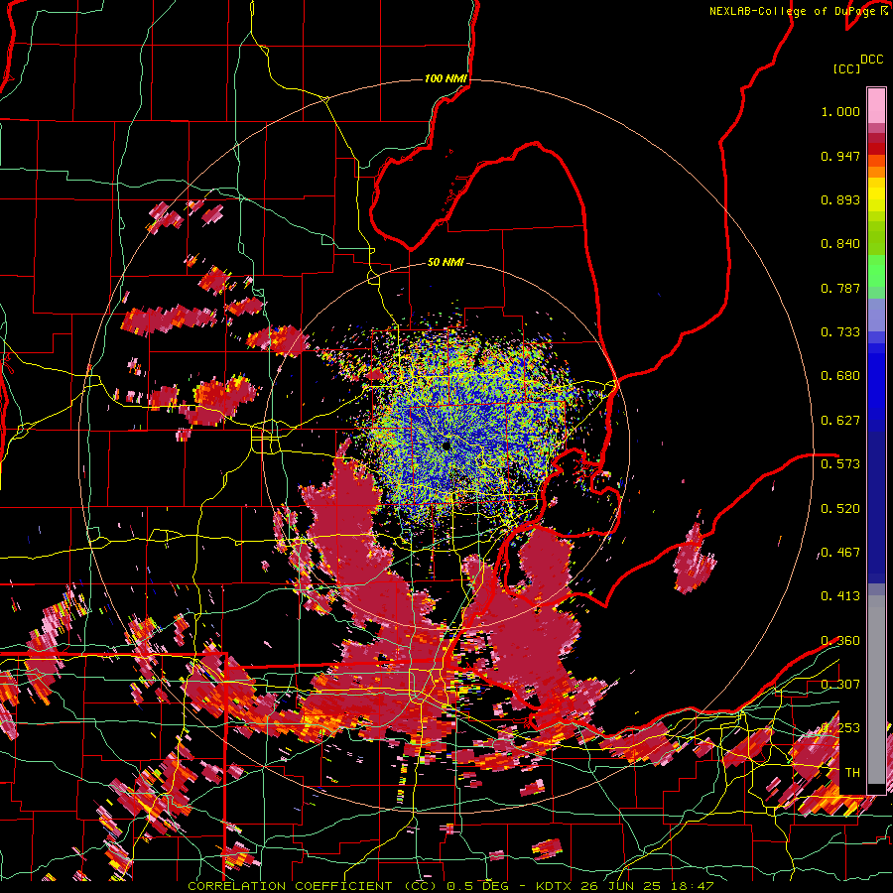Screen dimensions: 893x893
Task: Click the [CC] units label
Action: (x=846, y=68)
